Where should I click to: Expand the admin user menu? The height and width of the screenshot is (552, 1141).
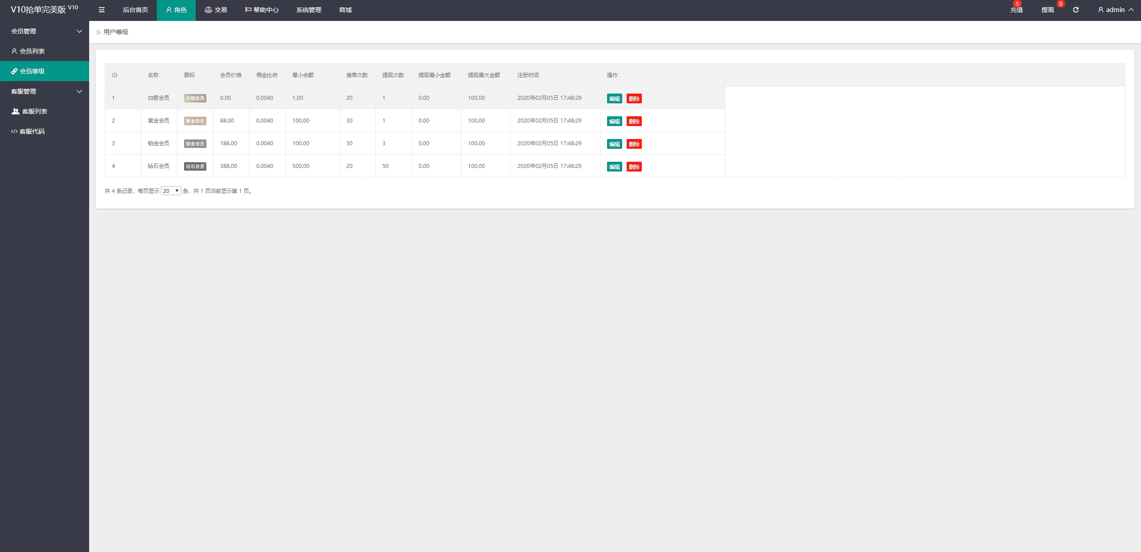pos(1116,10)
